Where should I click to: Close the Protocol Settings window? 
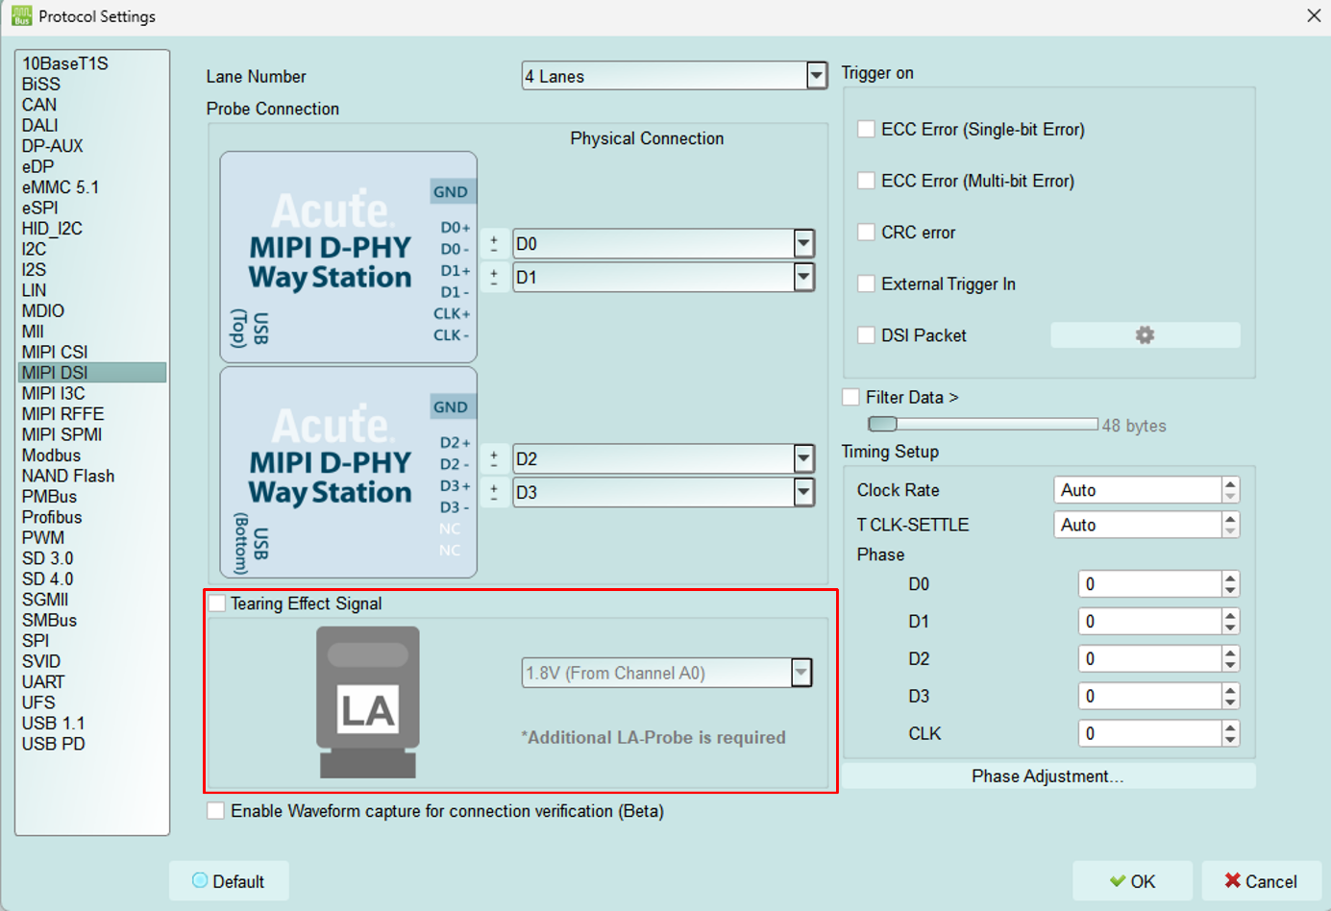[x=1313, y=15]
